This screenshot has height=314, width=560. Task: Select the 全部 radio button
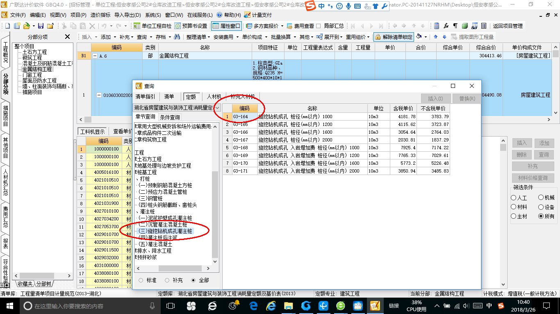(193, 280)
